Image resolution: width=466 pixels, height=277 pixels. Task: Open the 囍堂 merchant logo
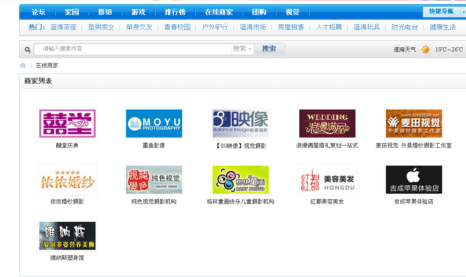(x=67, y=124)
